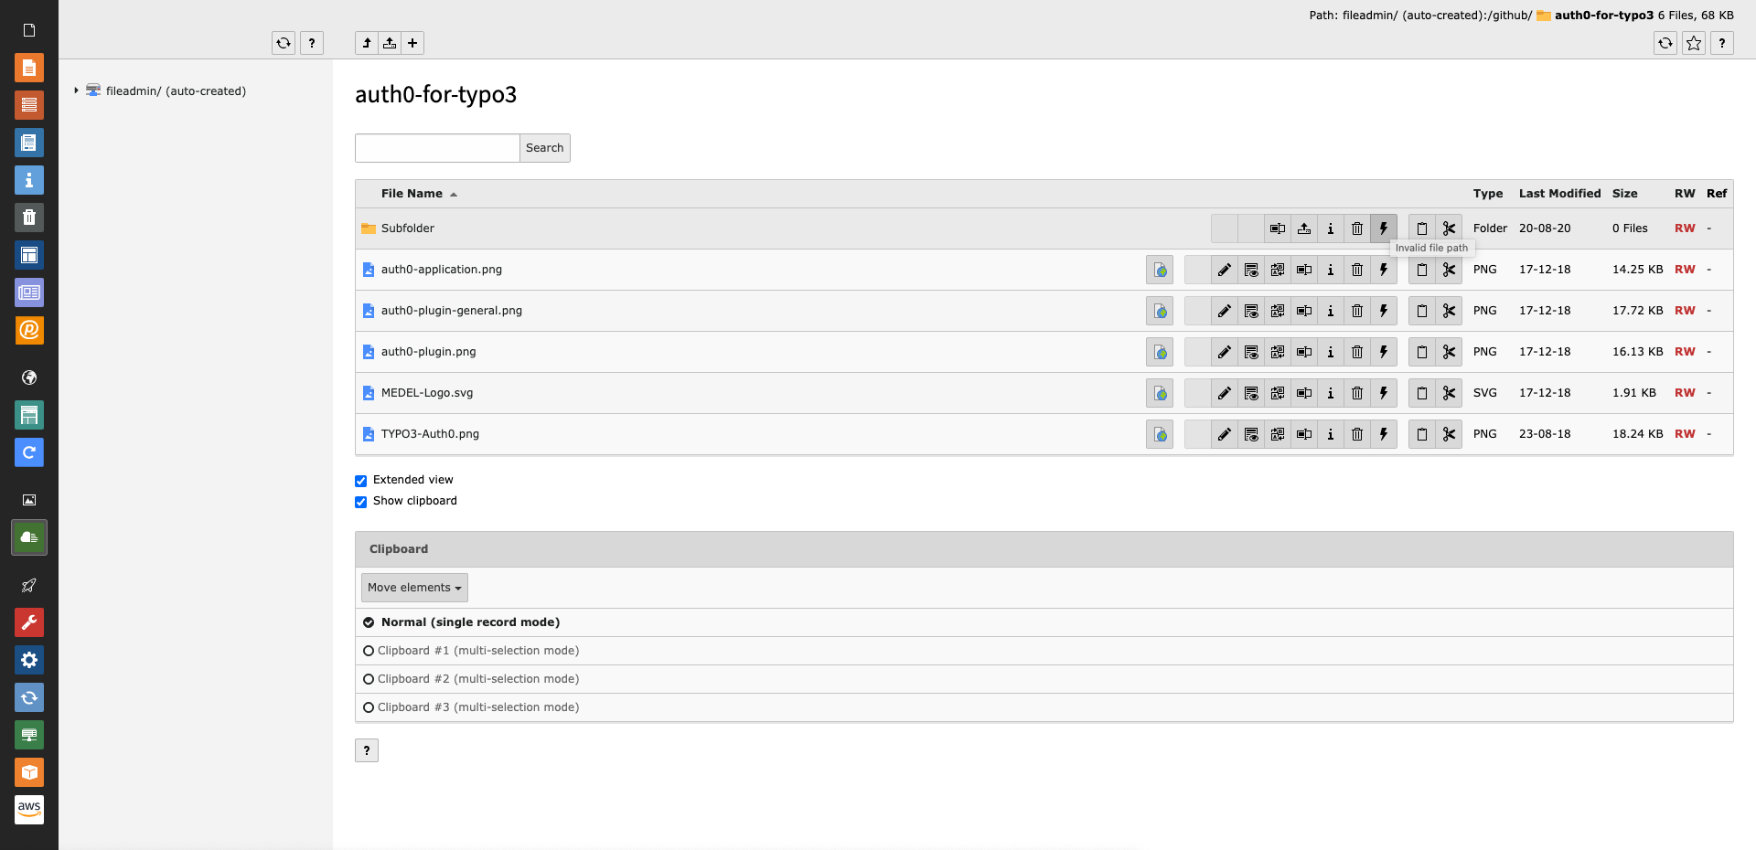Open the Move elements dropdown

(413, 588)
